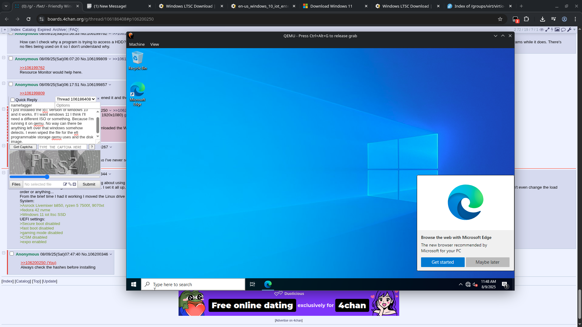Collapse post No.106199857 with minus toggle
The image size is (582, 327).
point(4,83)
